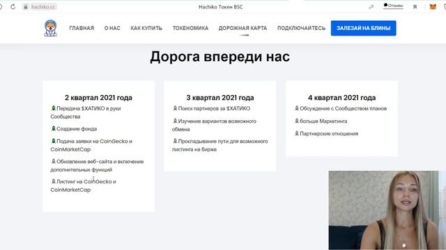
Task: Reload the page with the refresh icon
Action: click(x=13, y=7)
